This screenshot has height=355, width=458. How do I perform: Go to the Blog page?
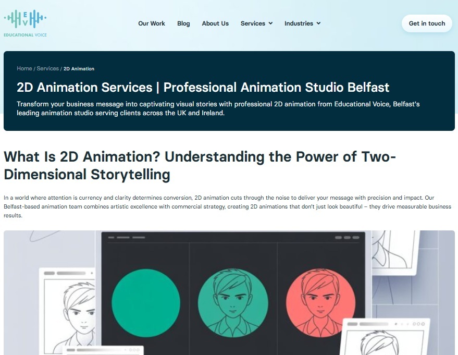[x=183, y=23]
